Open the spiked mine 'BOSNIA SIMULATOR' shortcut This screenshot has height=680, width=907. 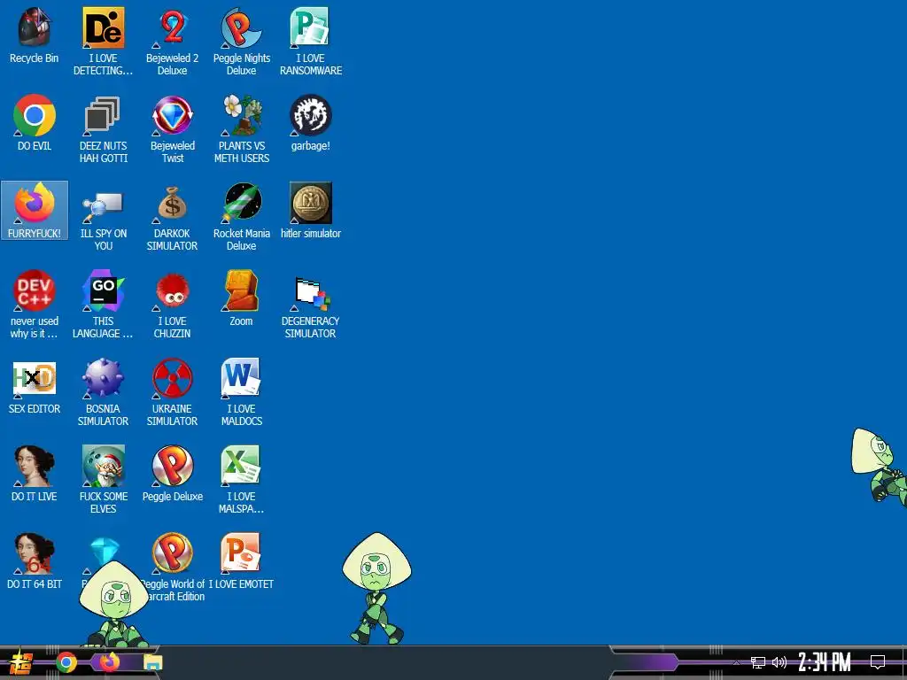[103, 392]
